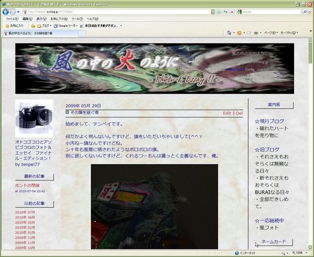Click the page scrollbar up arrow

pos(311,39)
